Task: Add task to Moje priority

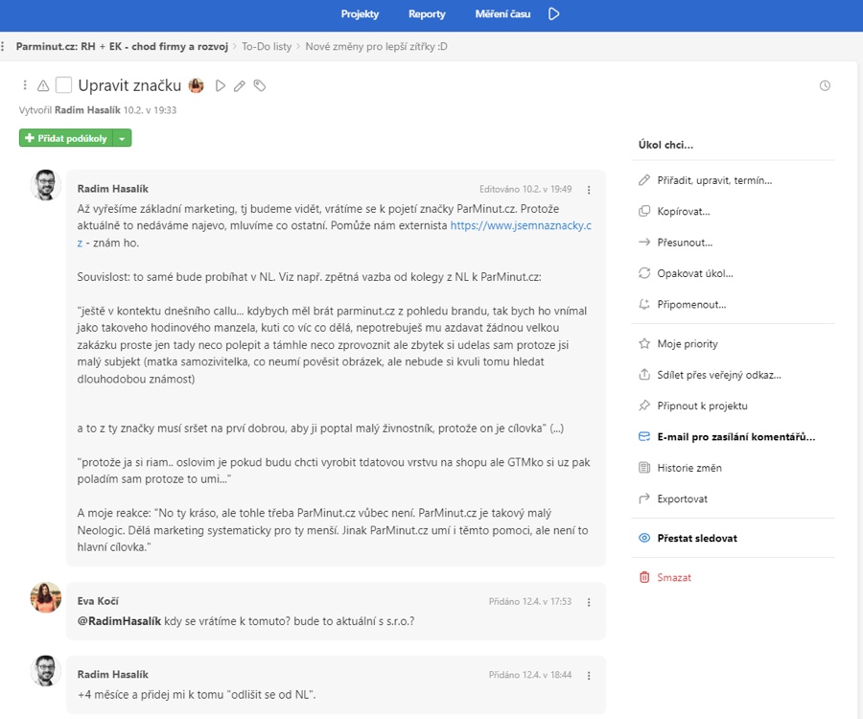Action: 688,344
